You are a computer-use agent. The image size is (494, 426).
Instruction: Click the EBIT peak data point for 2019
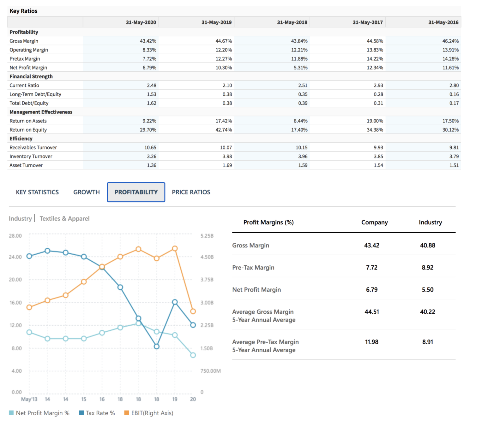click(x=175, y=248)
